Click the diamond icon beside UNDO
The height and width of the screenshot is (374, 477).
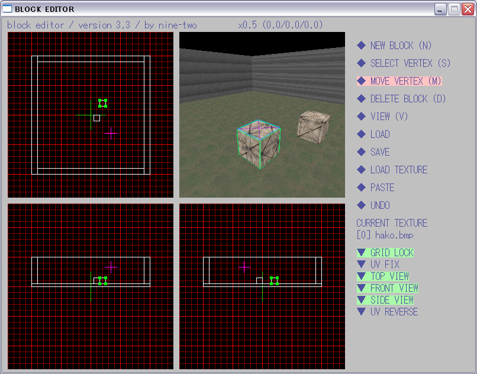(x=361, y=205)
